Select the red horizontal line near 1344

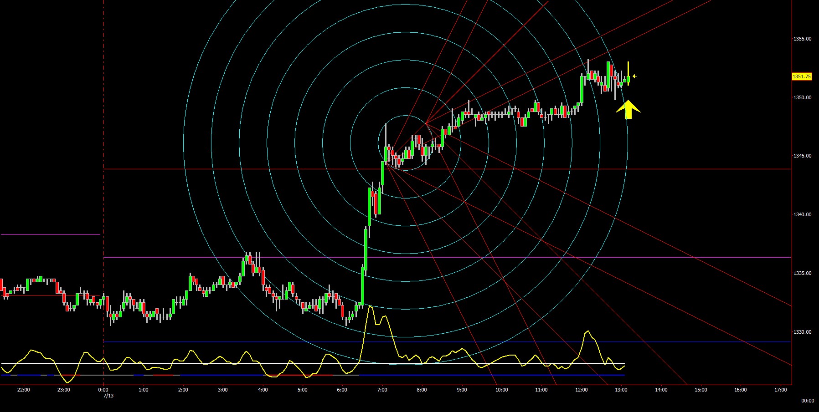pyautogui.click(x=448, y=169)
